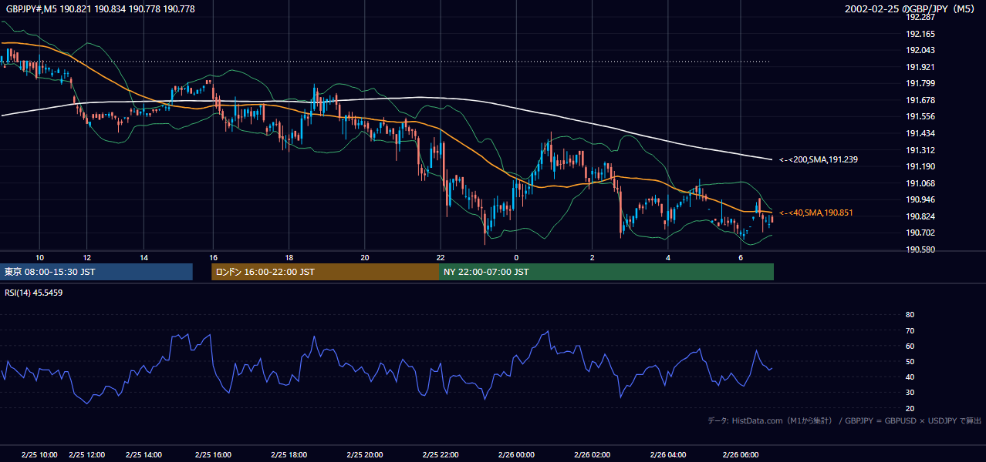986x462 pixels.
Task: Click price axis value 190.946
Action: (x=920, y=199)
